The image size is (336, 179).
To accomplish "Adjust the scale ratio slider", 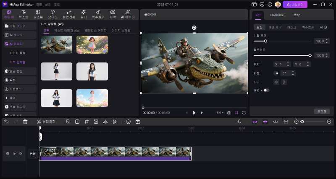I will click(282, 41).
